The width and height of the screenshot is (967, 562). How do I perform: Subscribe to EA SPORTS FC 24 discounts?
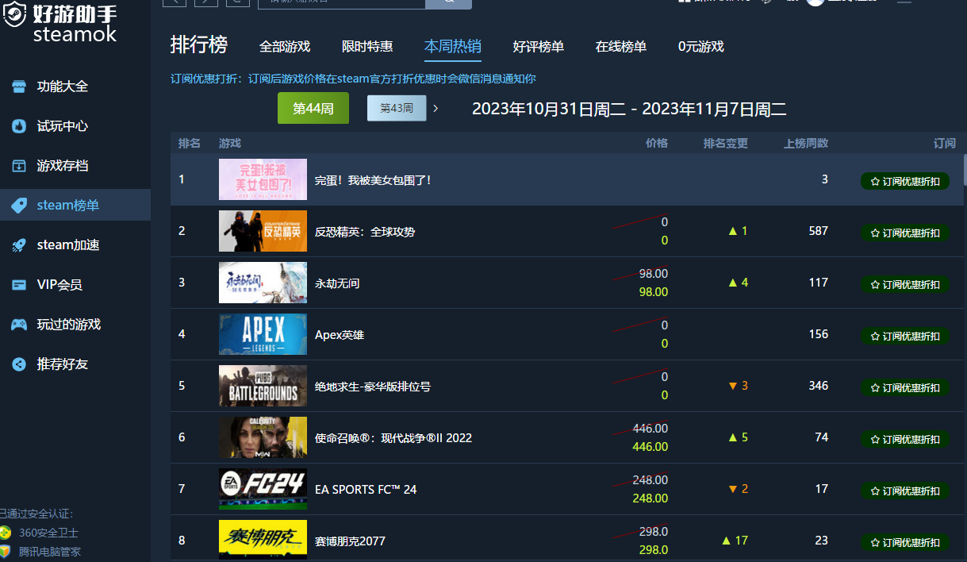pyautogui.click(x=905, y=491)
